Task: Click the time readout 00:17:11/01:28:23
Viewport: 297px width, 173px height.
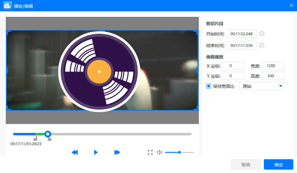Action: tap(26, 144)
